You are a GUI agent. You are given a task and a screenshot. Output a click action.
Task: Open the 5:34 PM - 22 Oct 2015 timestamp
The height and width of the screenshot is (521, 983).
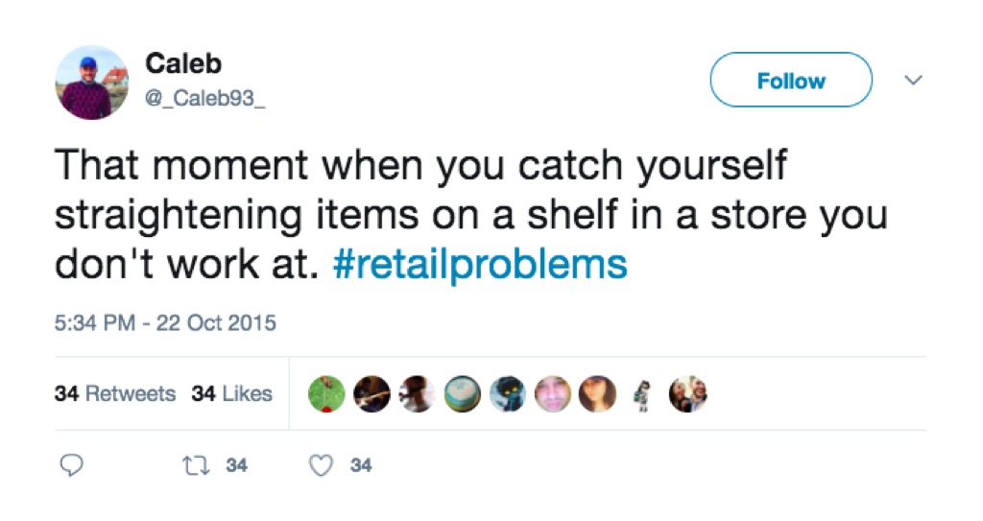point(165,323)
